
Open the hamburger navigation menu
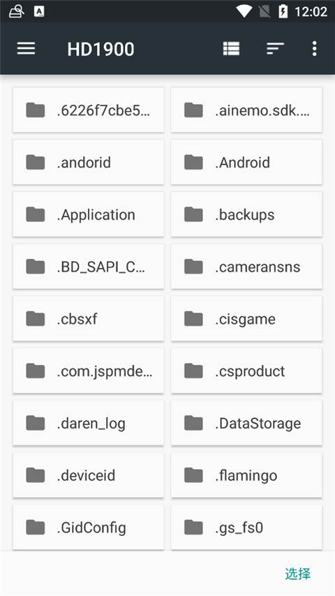[x=27, y=49]
